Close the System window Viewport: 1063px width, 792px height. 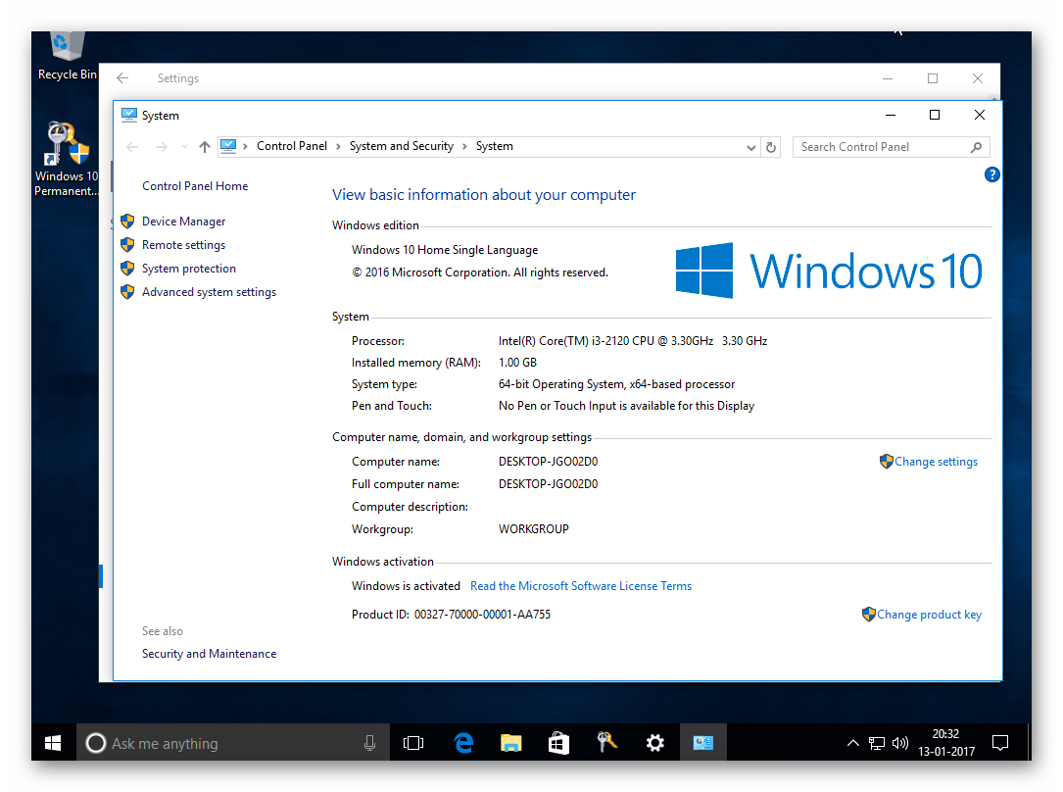[980, 116]
